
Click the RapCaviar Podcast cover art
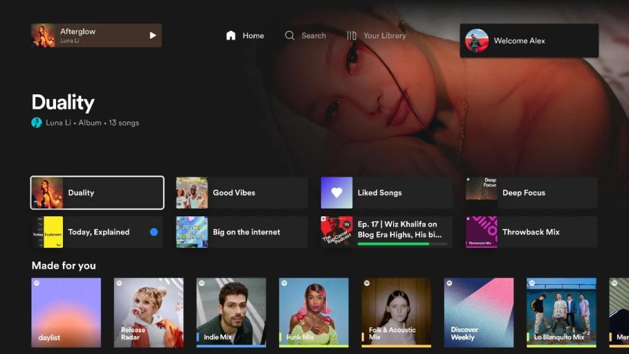(337, 232)
